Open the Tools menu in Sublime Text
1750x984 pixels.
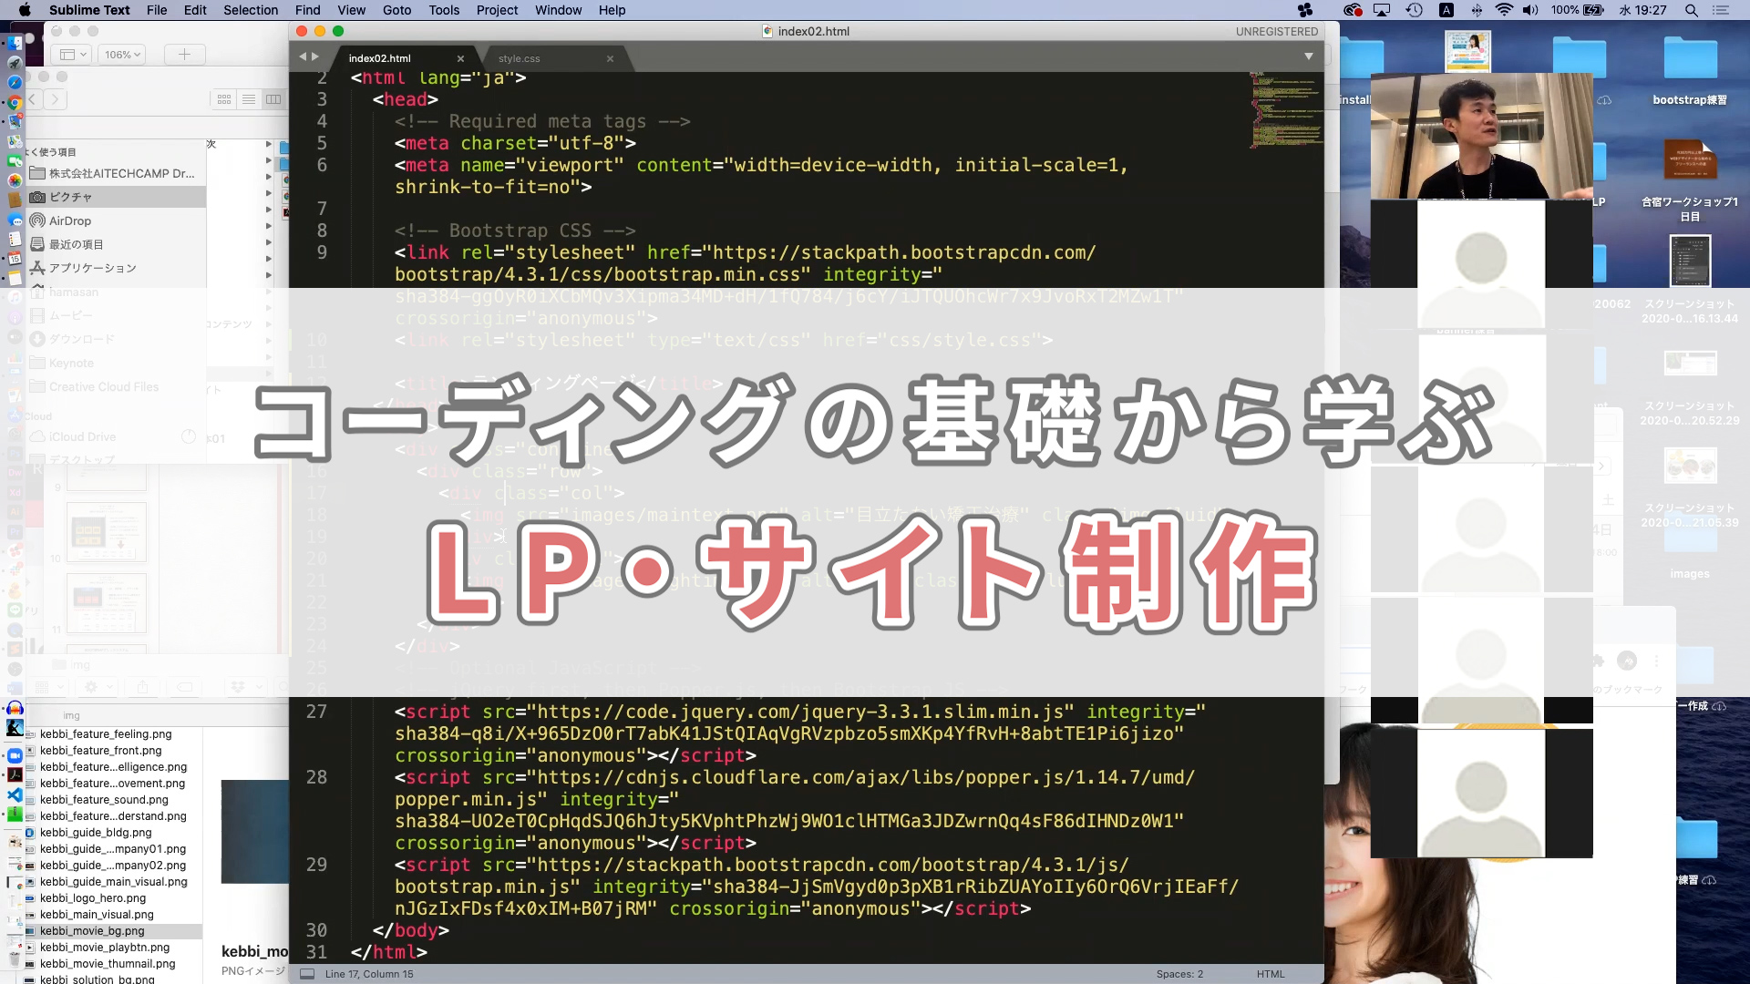click(442, 10)
